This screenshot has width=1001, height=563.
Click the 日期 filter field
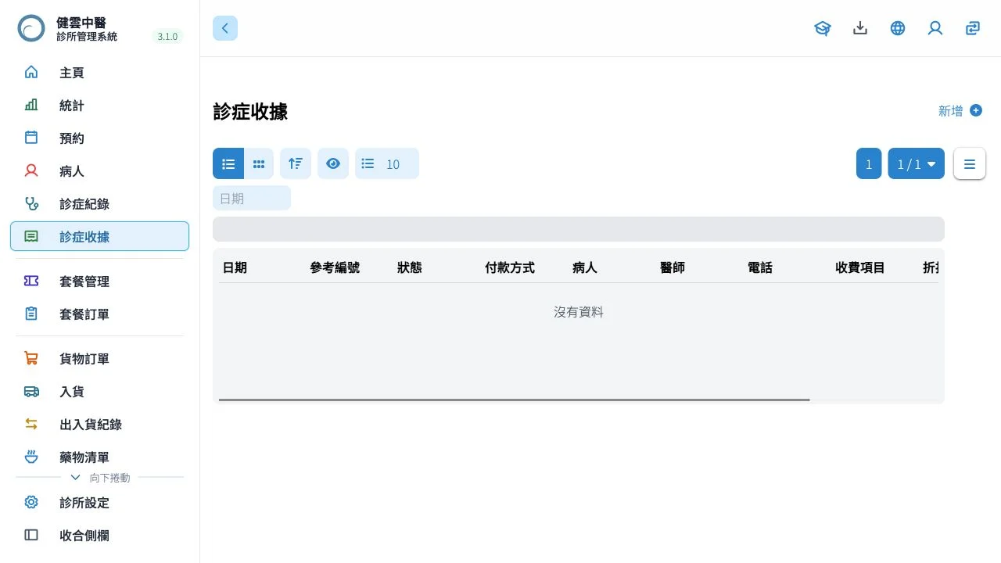click(252, 198)
